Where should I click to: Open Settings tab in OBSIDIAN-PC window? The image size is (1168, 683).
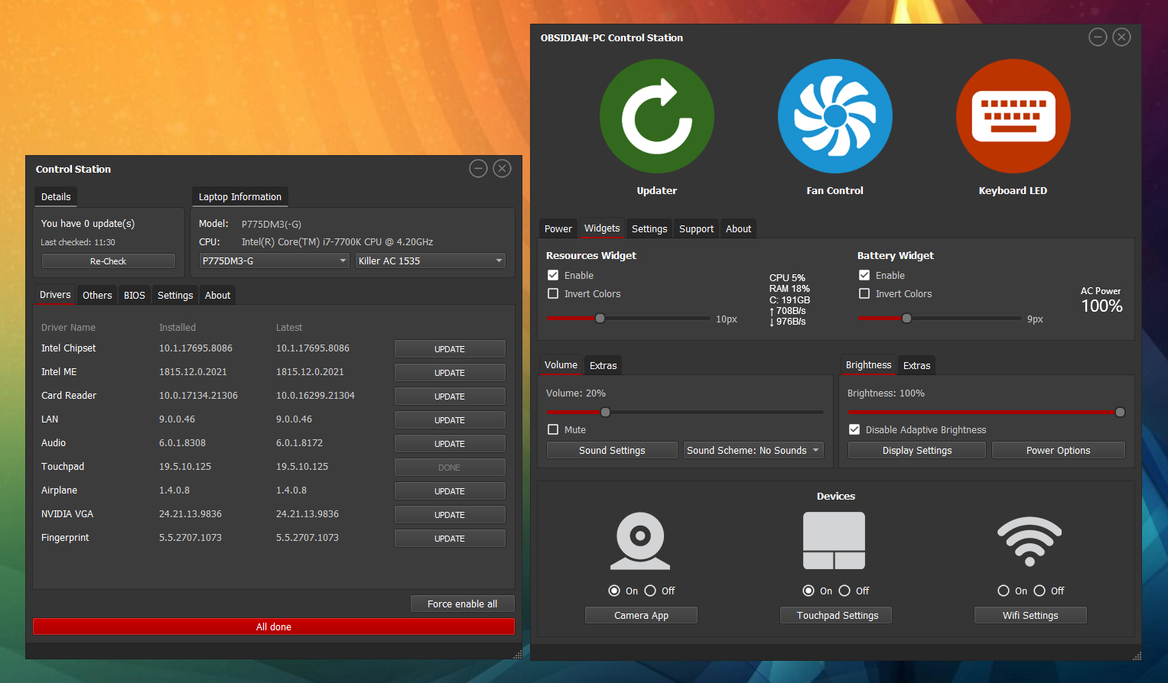click(x=649, y=228)
